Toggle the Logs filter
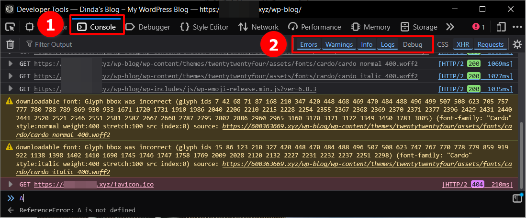Viewport: 526px width, 218px height. 388,44
